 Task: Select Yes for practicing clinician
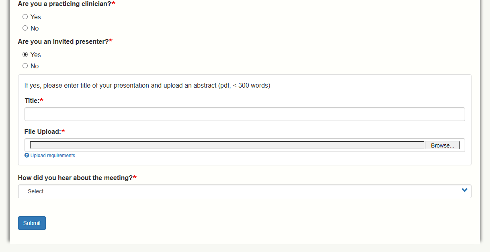coord(25,17)
